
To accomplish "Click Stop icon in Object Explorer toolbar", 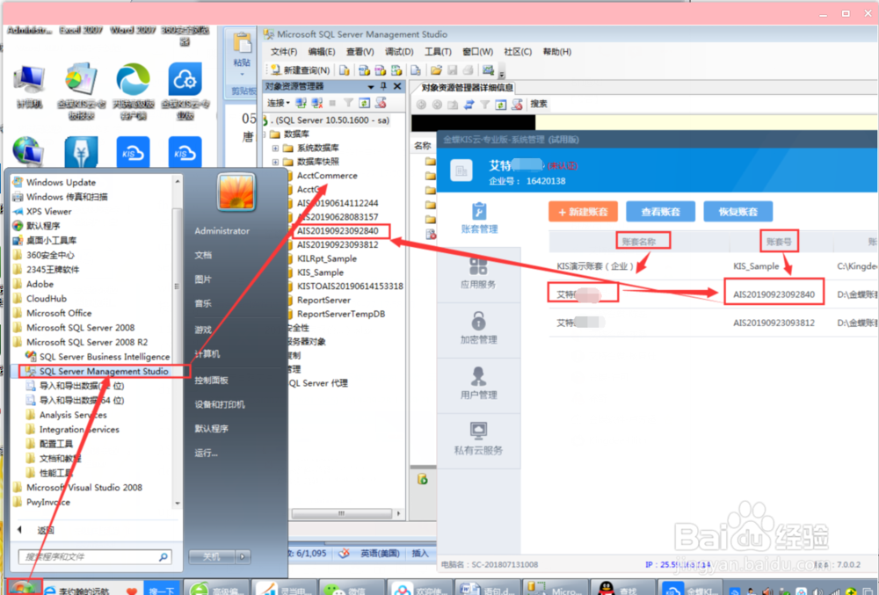I will pos(332,103).
